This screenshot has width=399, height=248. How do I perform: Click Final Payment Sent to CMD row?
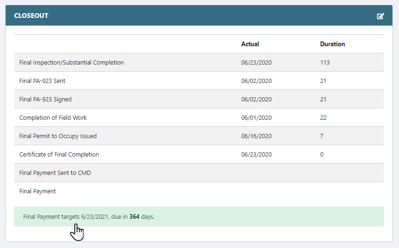pos(55,173)
